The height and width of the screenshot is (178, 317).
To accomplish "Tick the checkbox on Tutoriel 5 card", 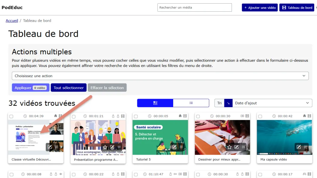I will (136, 116).
